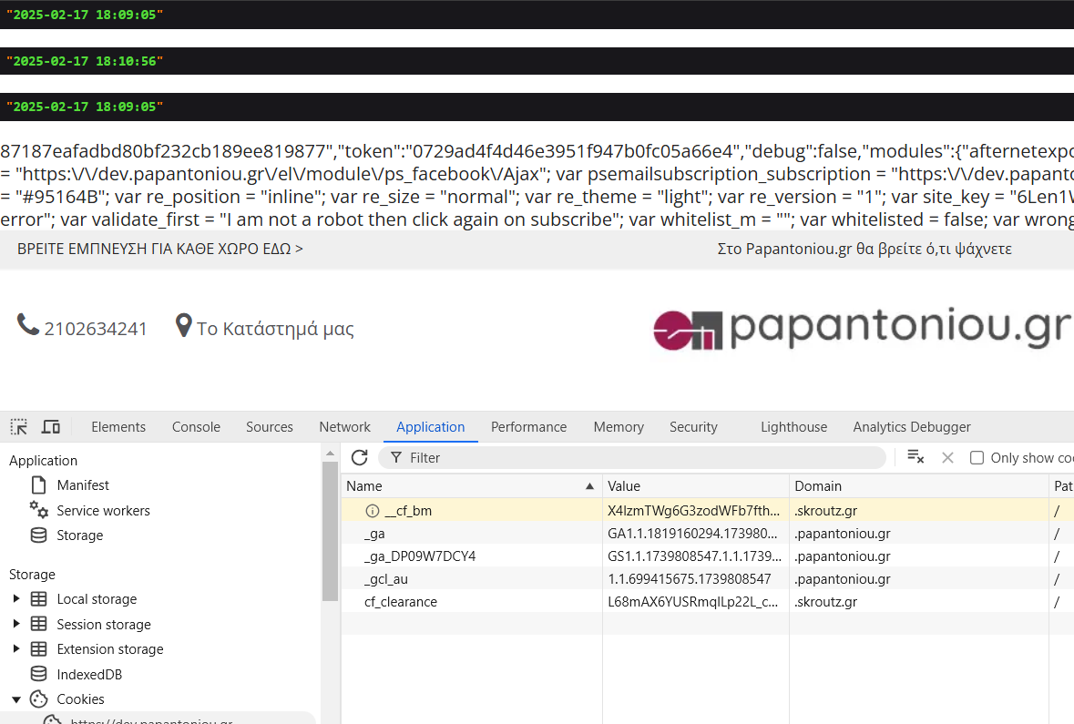The height and width of the screenshot is (724, 1074).
Task: Click the Extension storage table icon
Action: click(39, 648)
